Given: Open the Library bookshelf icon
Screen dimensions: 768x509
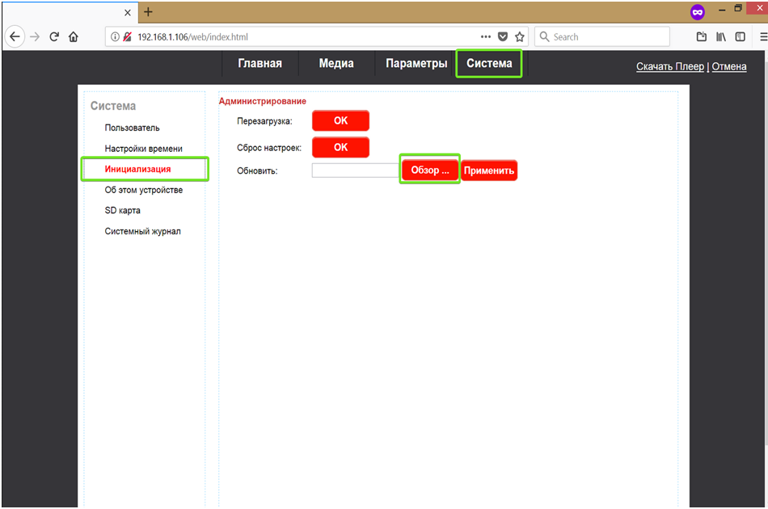Looking at the screenshot, I should click(x=721, y=36).
